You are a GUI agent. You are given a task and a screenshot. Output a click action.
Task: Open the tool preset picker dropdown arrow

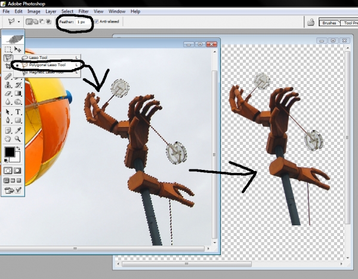coord(18,22)
